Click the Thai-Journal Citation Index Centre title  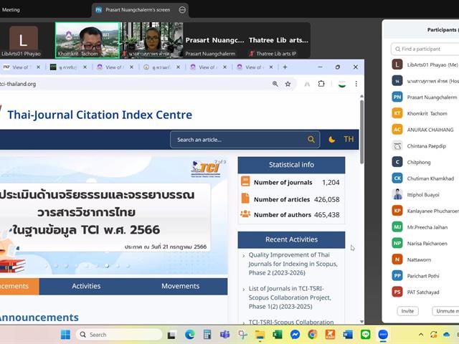100,115
